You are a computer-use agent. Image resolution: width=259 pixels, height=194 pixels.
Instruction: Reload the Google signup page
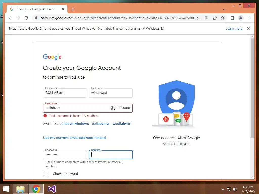coord(26,18)
